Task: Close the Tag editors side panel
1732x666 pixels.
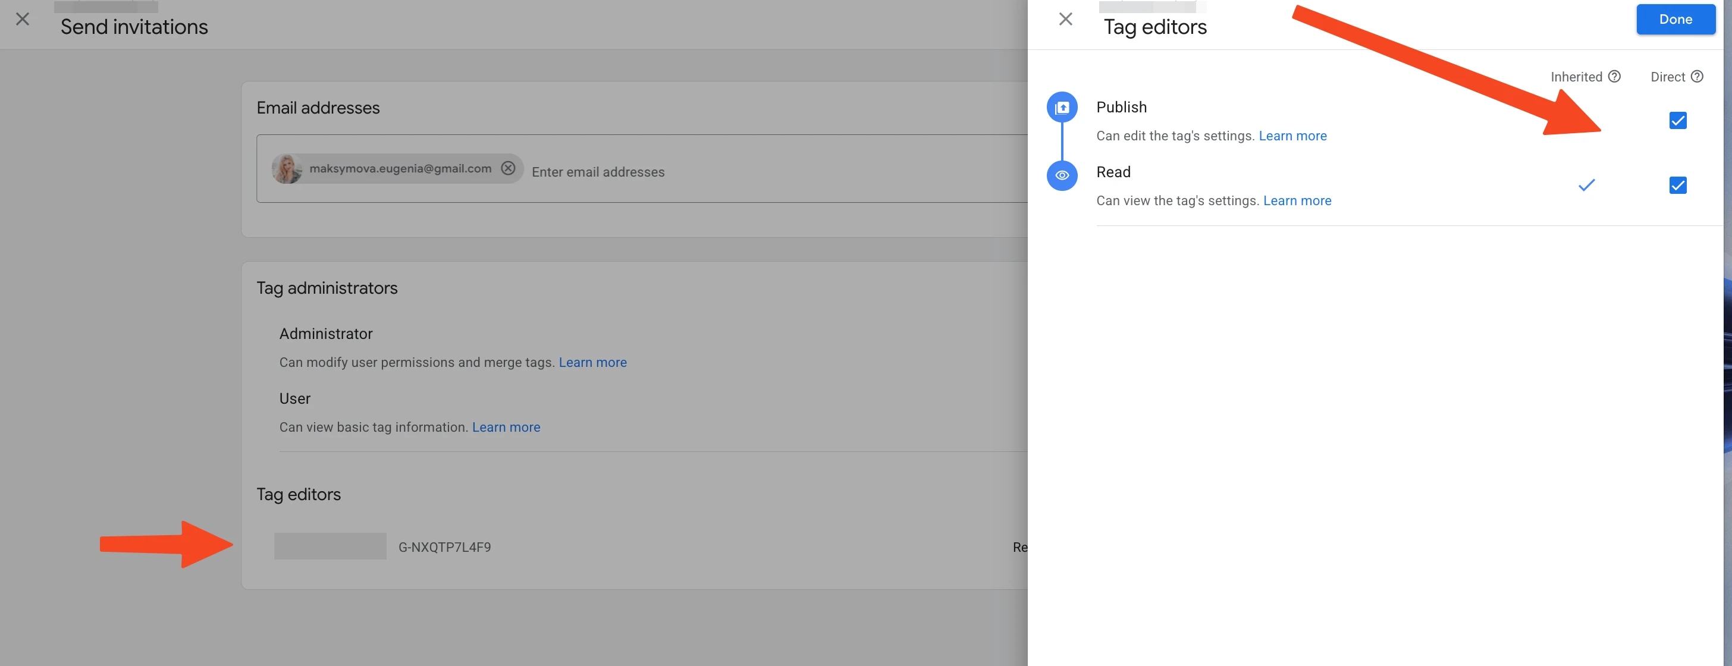Action: (1066, 19)
